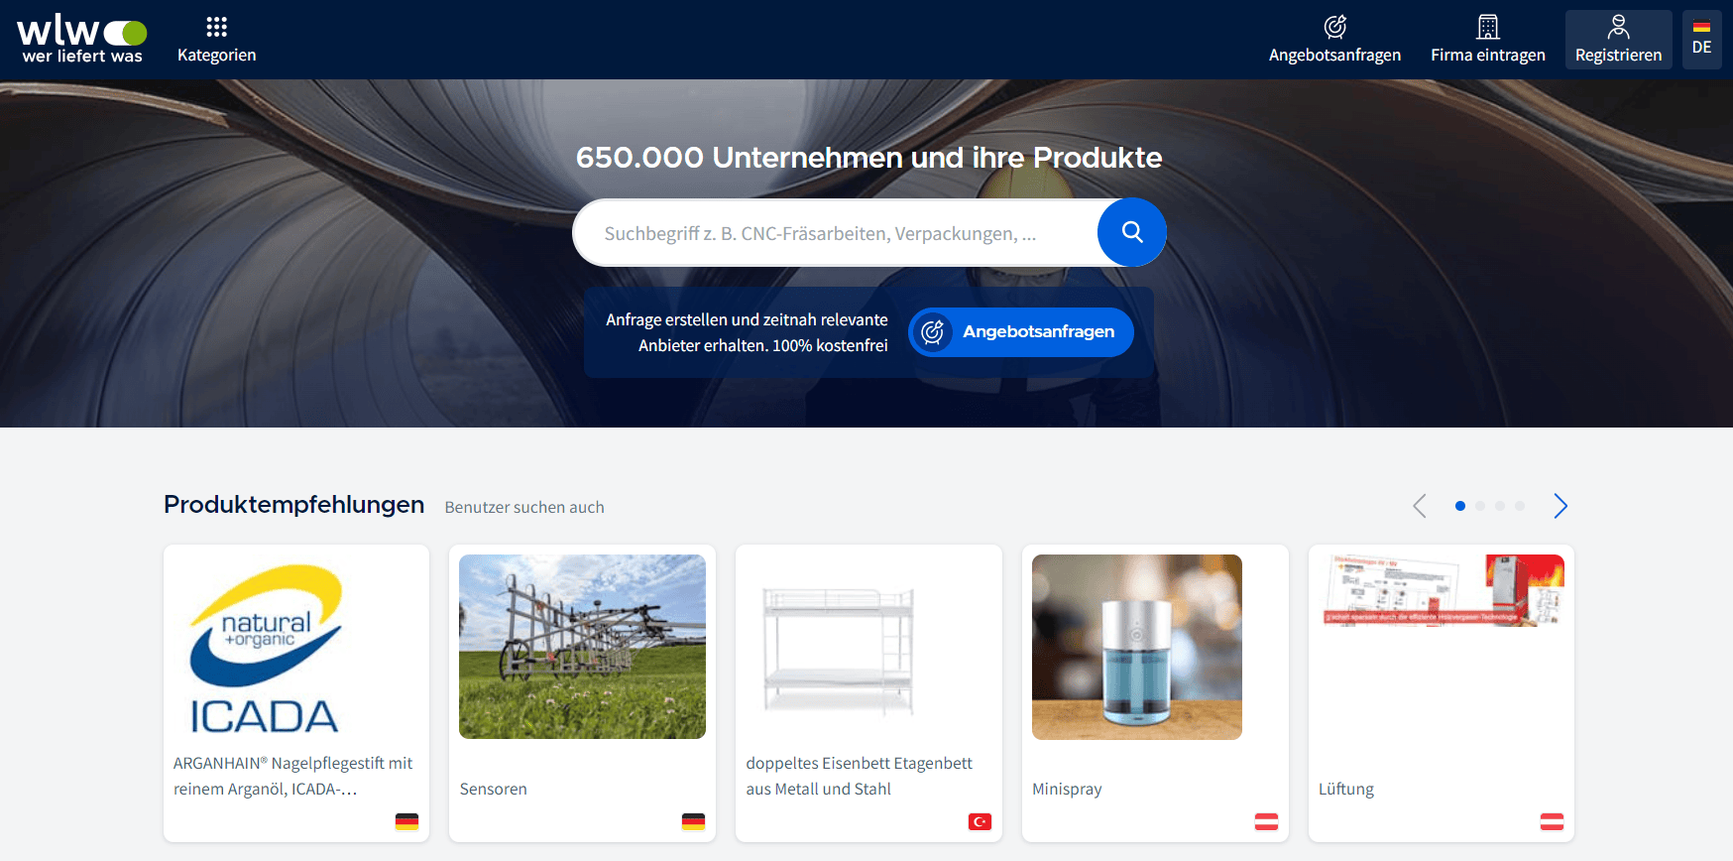Open Angebotsanfragen in the top navigation
Screen dimensions: 1733x861
tap(1334, 40)
